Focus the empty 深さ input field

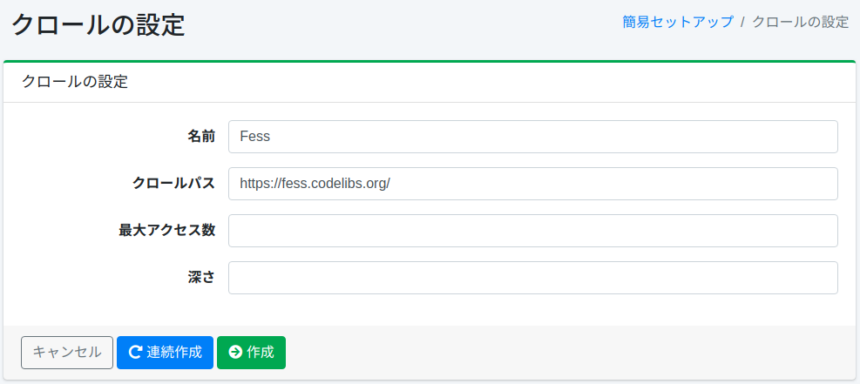pyautogui.click(x=532, y=278)
